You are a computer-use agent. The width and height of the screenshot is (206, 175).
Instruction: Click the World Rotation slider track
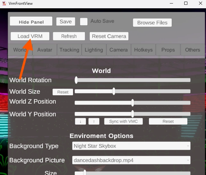(133, 80)
